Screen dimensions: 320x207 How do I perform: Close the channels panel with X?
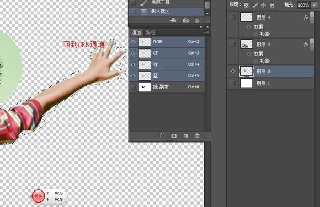point(207,26)
